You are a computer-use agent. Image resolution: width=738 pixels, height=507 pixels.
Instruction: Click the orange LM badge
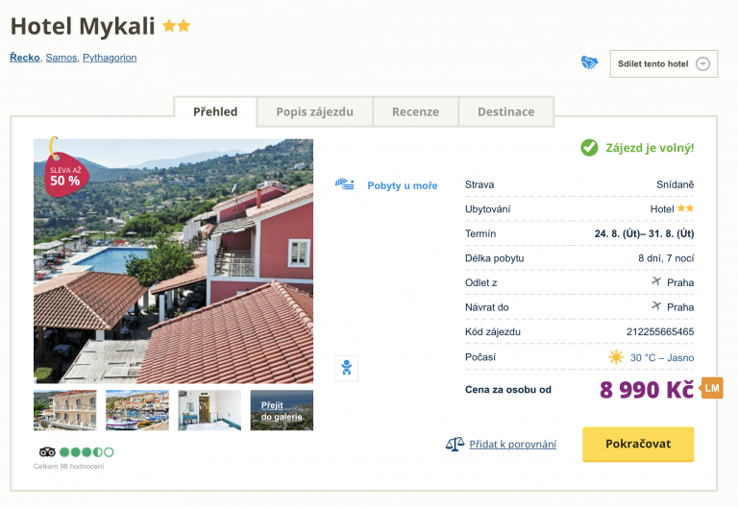[712, 388]
